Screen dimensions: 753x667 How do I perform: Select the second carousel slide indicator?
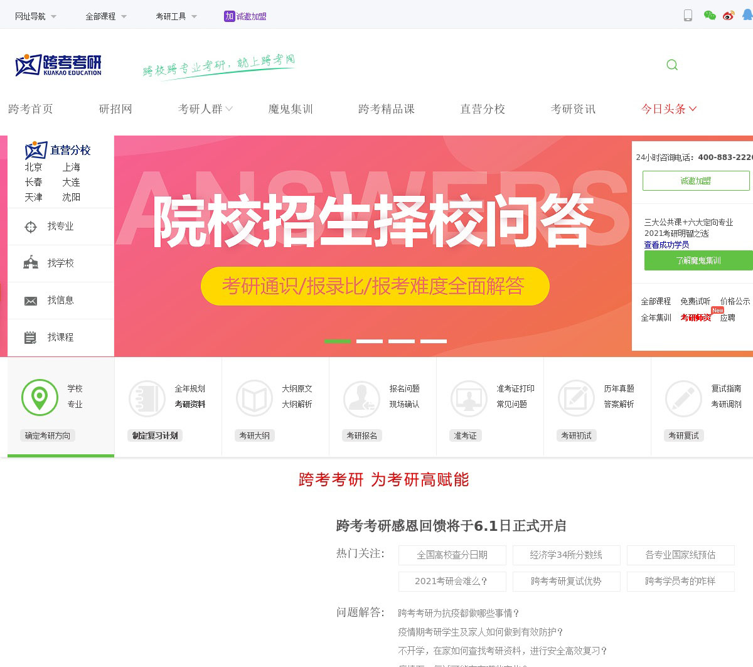tap(370, 341)
